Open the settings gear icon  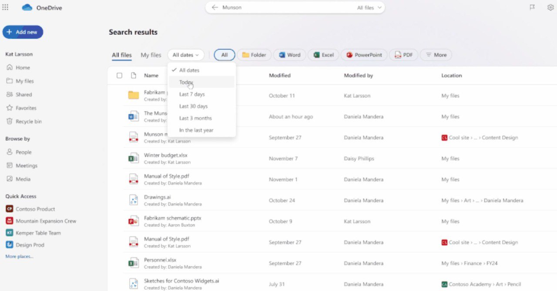pyautogui.click(x=550, y=7)
